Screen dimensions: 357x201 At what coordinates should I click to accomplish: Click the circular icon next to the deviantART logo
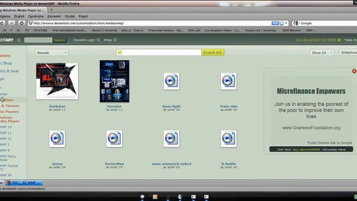(x=18, y=40)
